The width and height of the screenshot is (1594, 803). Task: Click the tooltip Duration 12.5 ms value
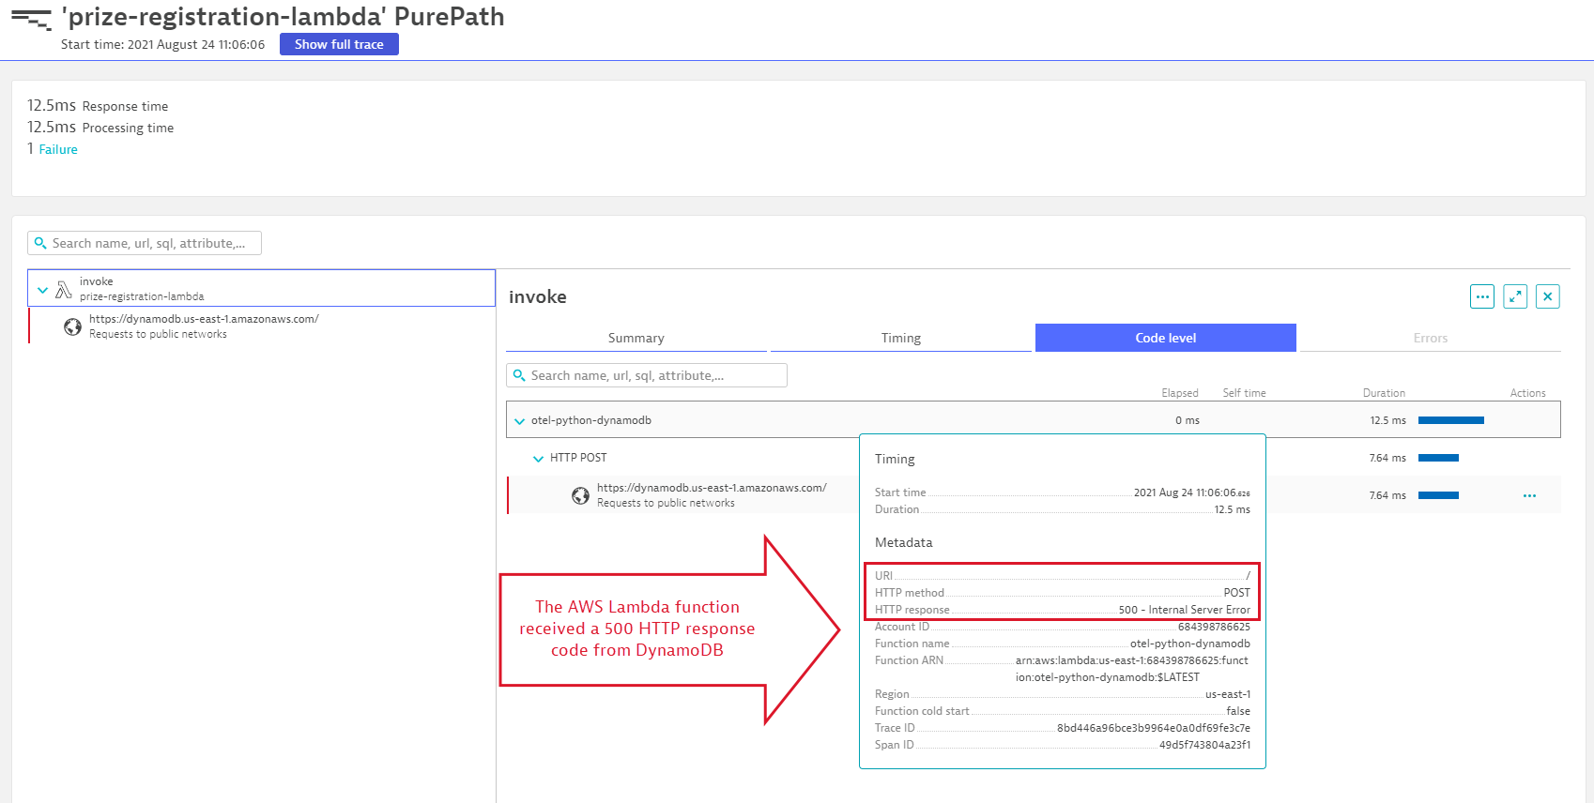[x=1233, y=509]
